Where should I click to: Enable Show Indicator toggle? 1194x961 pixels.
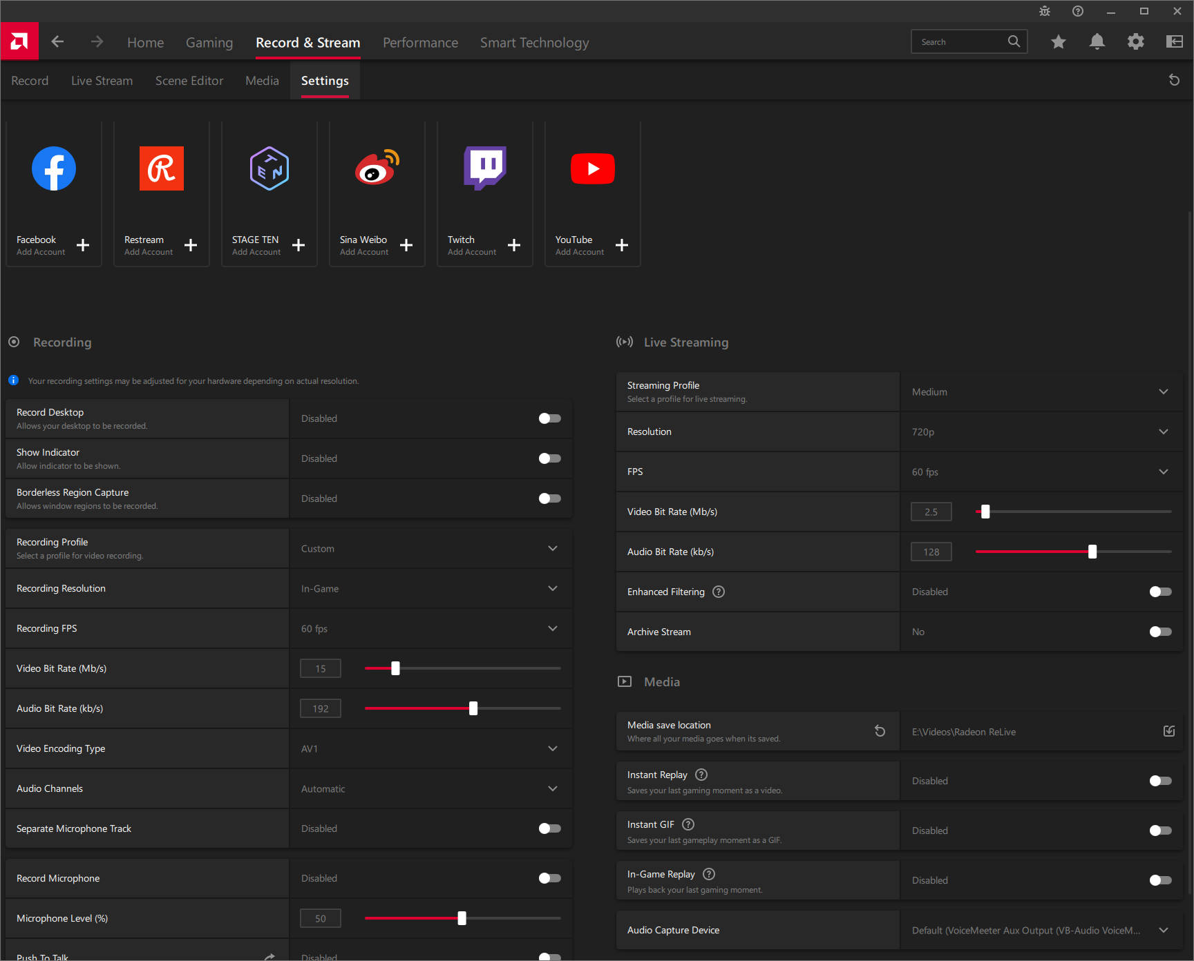click(550, 458)
